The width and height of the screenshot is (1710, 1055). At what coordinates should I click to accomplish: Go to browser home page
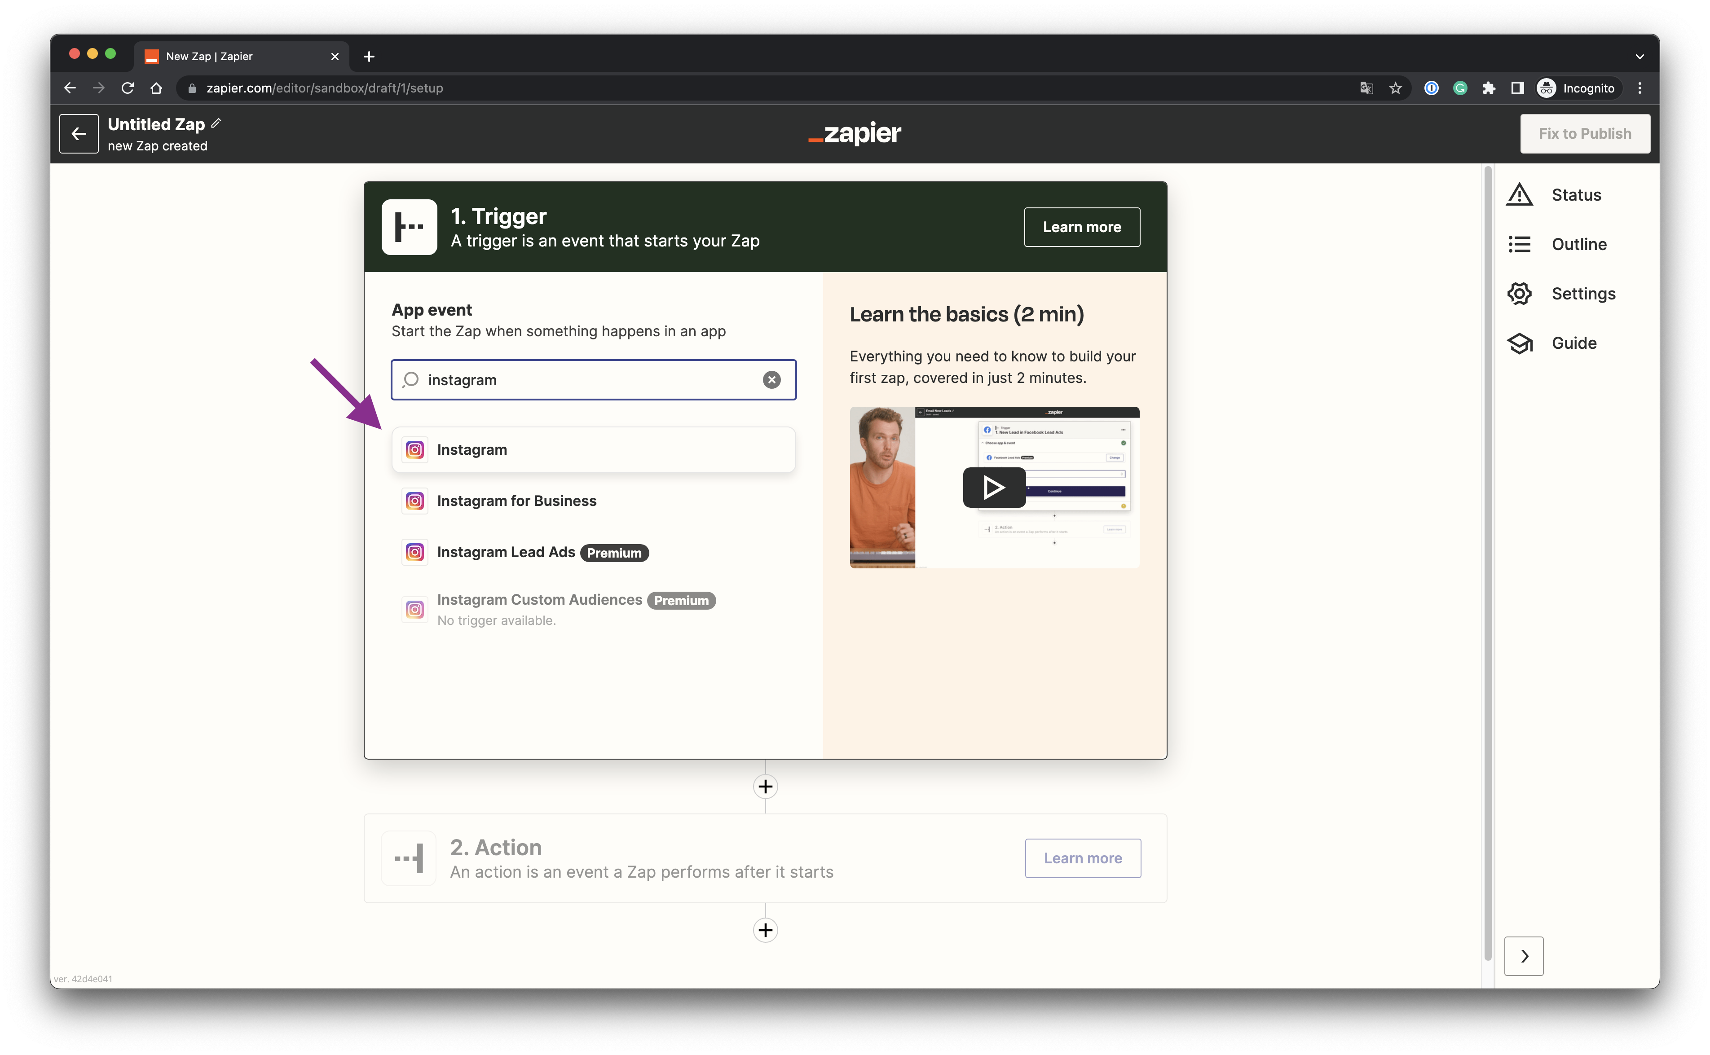(x=156, y=88)
